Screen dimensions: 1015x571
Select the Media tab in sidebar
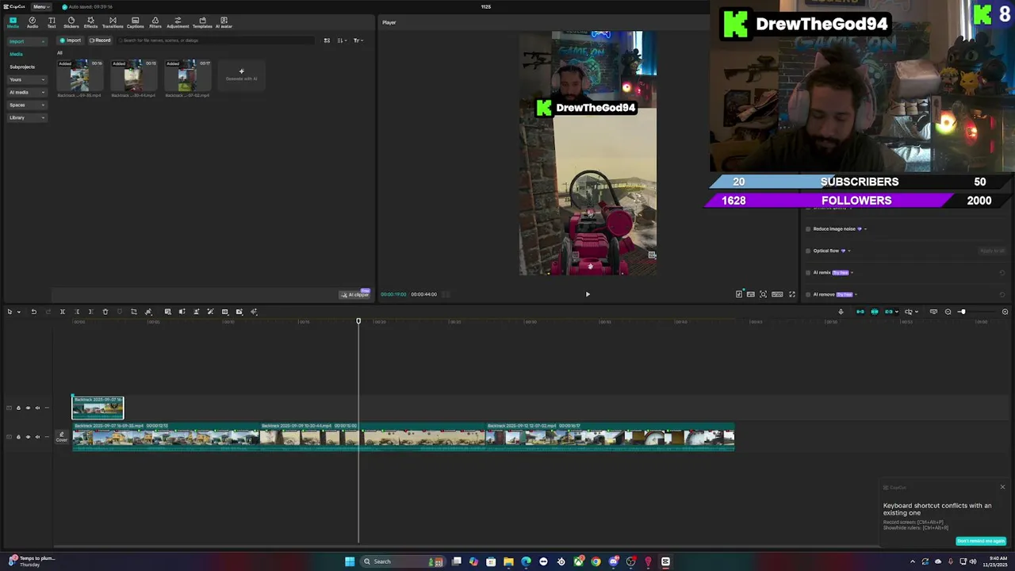pyautogui.click(x=16, y=54)
